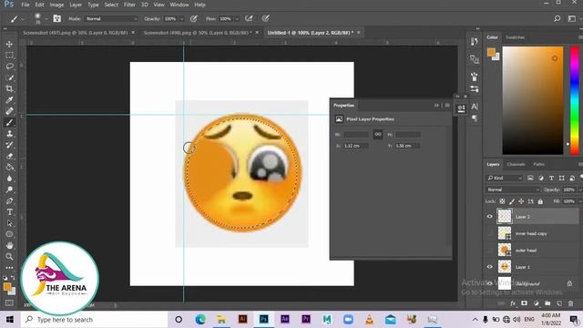Click the add layer mask icon

525,303
